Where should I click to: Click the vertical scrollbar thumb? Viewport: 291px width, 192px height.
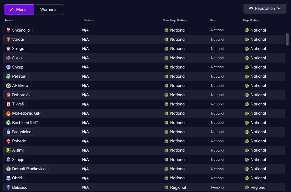coord(287,39)
